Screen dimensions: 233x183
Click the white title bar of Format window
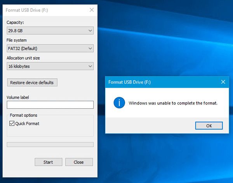(x=46, y=10)
